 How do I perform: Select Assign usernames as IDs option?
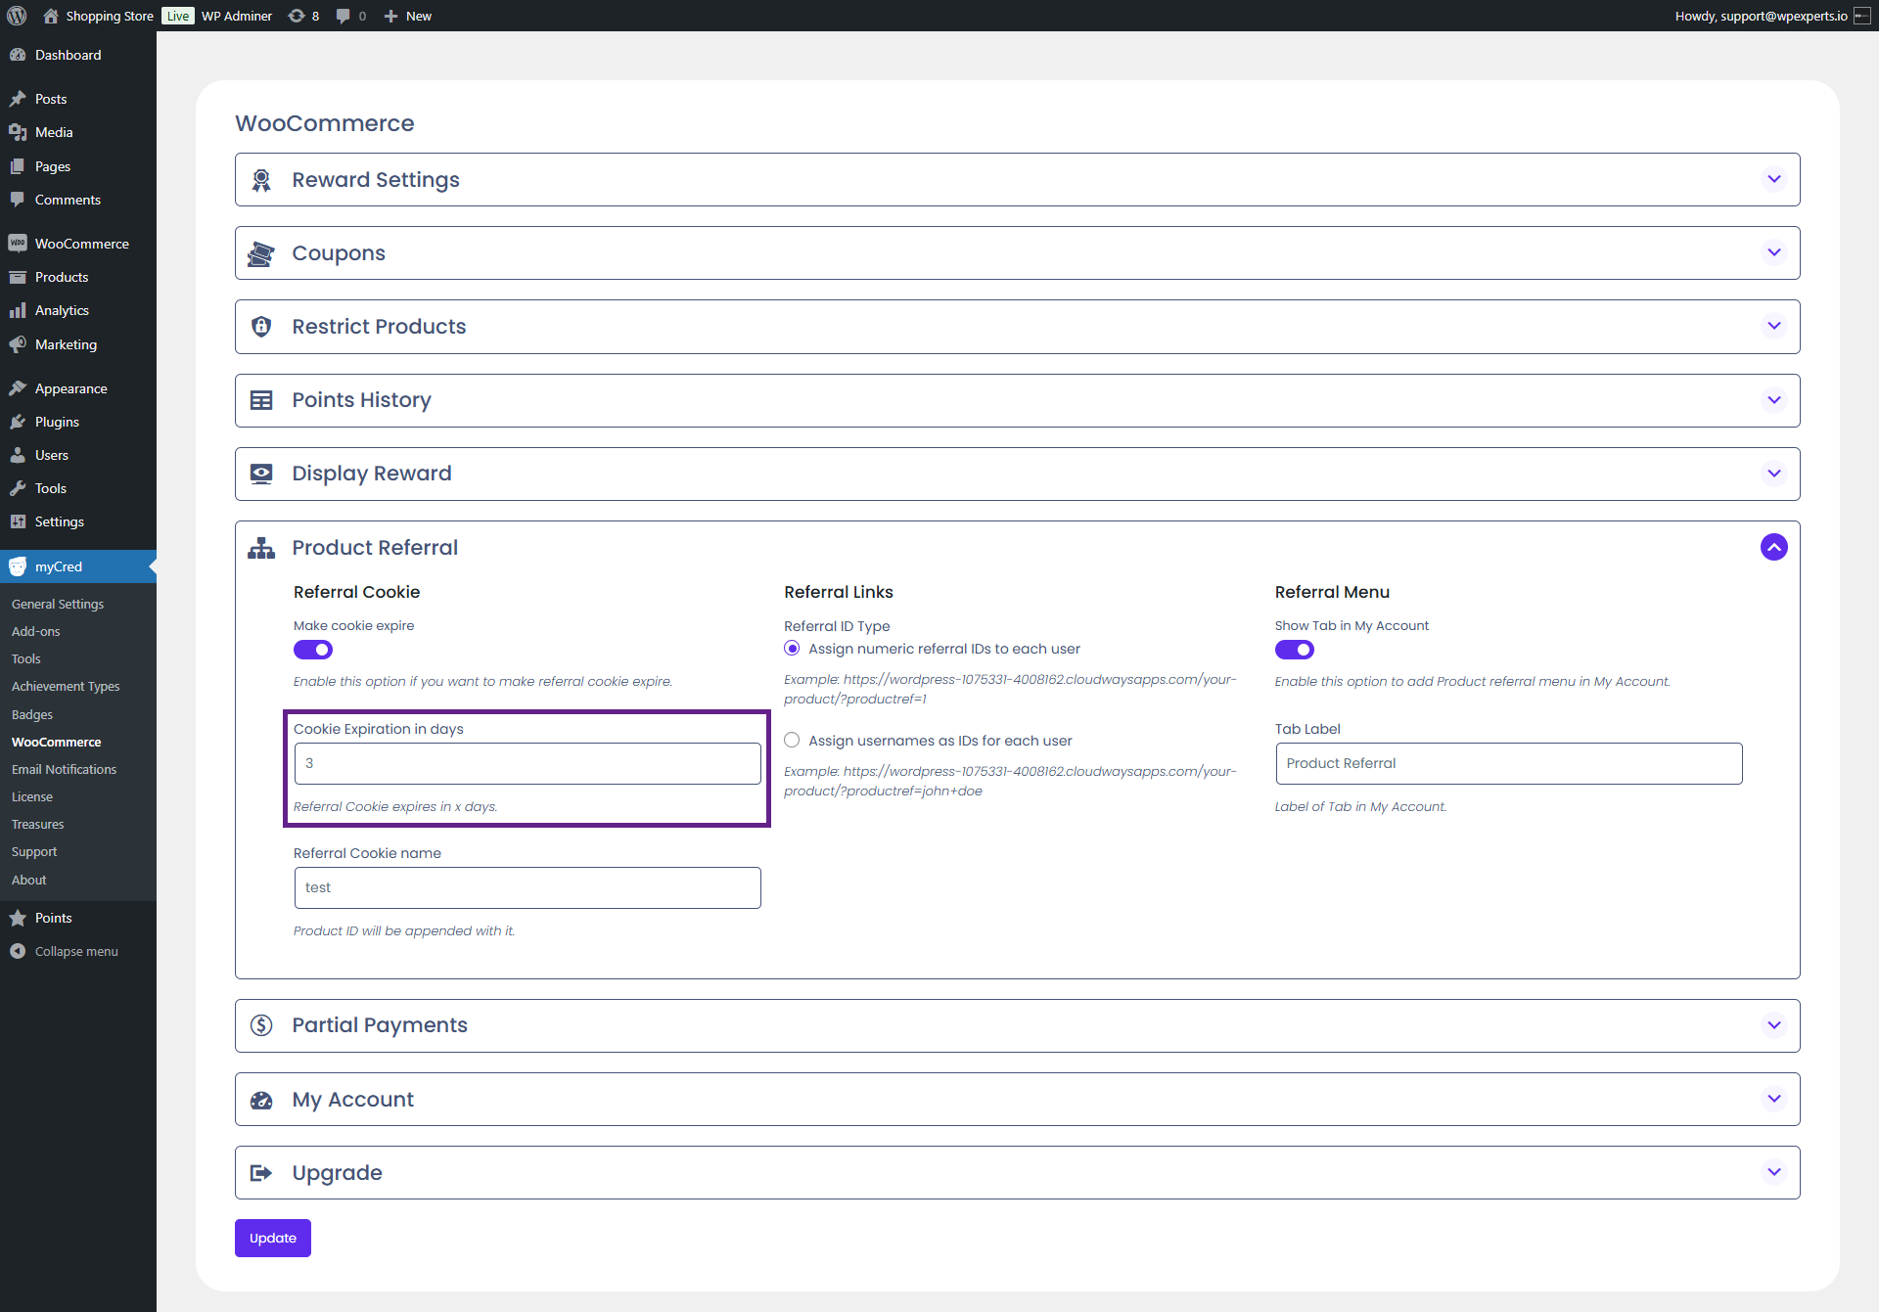(792, 741)
